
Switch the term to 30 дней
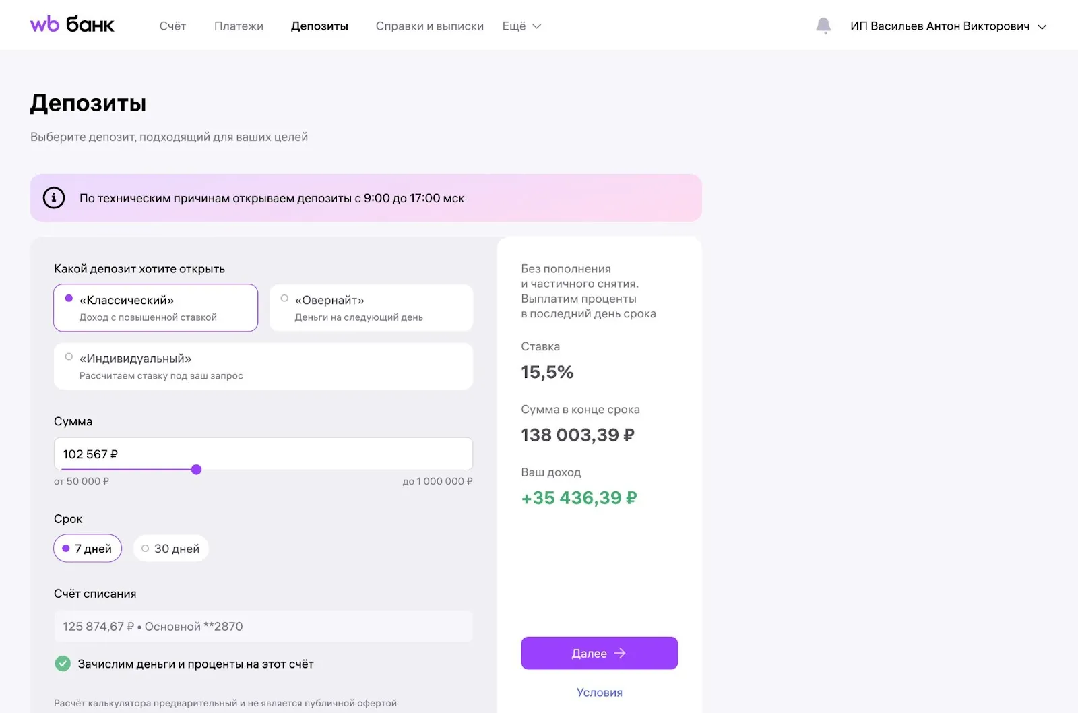(x=171, y=549)
